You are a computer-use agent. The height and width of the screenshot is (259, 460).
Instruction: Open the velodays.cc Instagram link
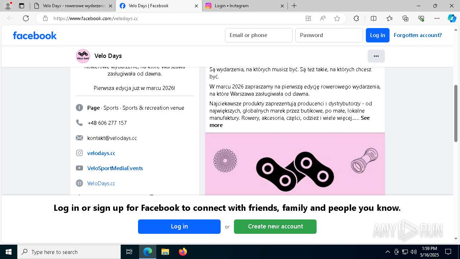101,153
